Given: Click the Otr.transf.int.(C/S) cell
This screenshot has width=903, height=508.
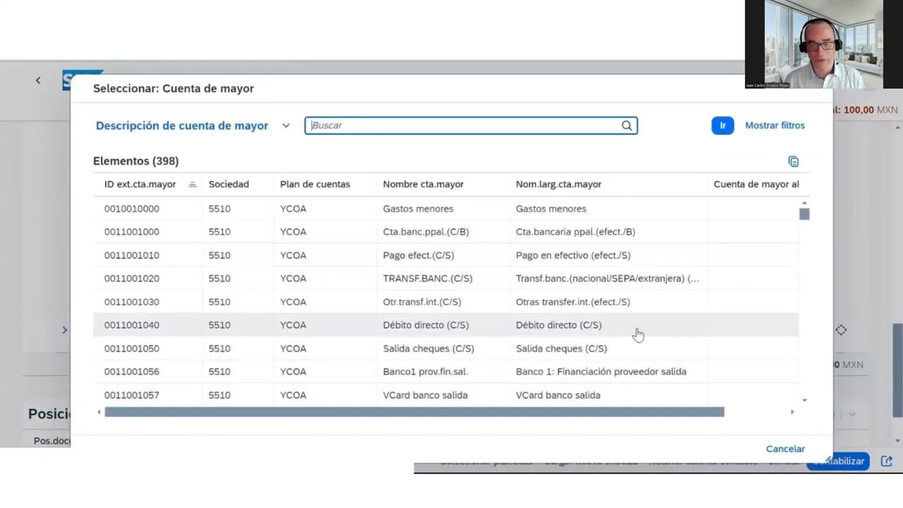Looking at the screenshot, I should pyautogui.click(x=422, y=302).
